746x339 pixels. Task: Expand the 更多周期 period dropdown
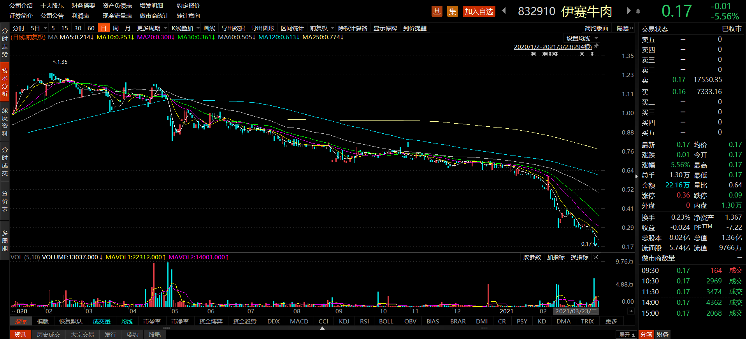coord(152,28)
